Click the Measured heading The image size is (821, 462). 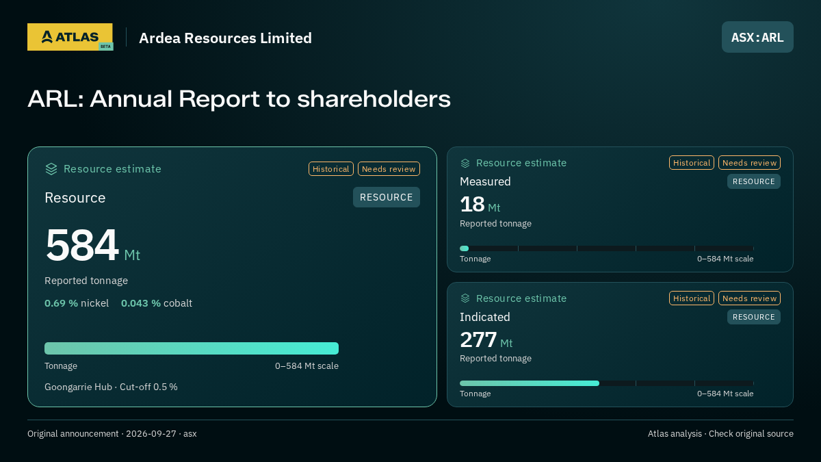(x=485, y=181)
